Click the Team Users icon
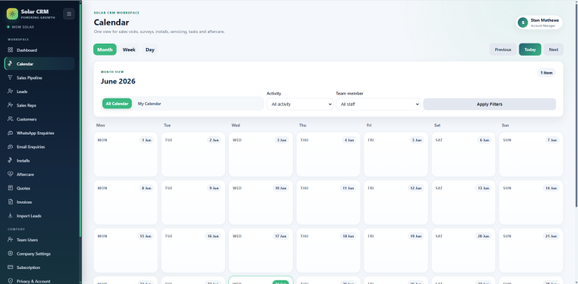 (x=11, y=240)
